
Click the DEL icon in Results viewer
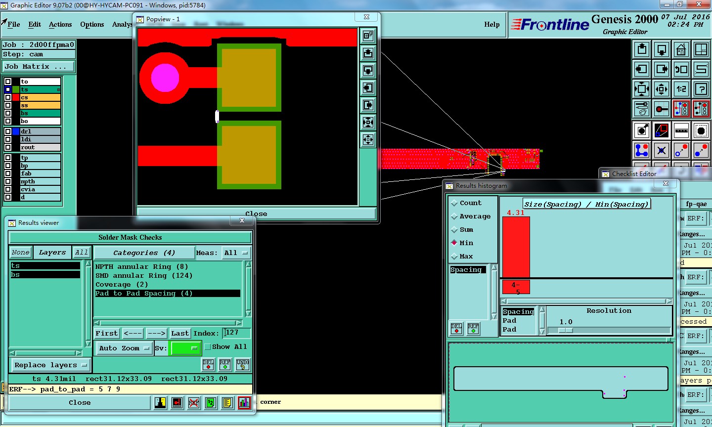[208, 365]
